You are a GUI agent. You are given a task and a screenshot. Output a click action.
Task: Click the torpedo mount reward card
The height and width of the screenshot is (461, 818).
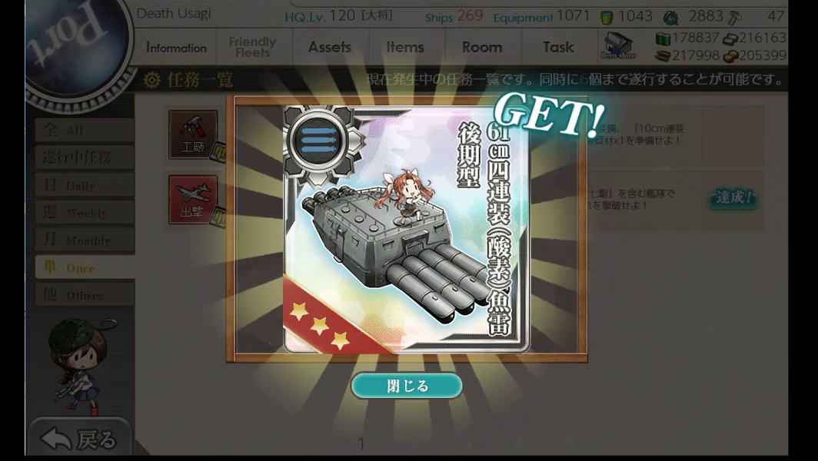click(x=407, y=229)
